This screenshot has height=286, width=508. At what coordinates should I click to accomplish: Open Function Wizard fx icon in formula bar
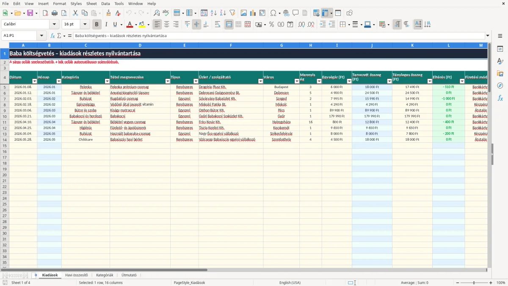coord(53,36)
